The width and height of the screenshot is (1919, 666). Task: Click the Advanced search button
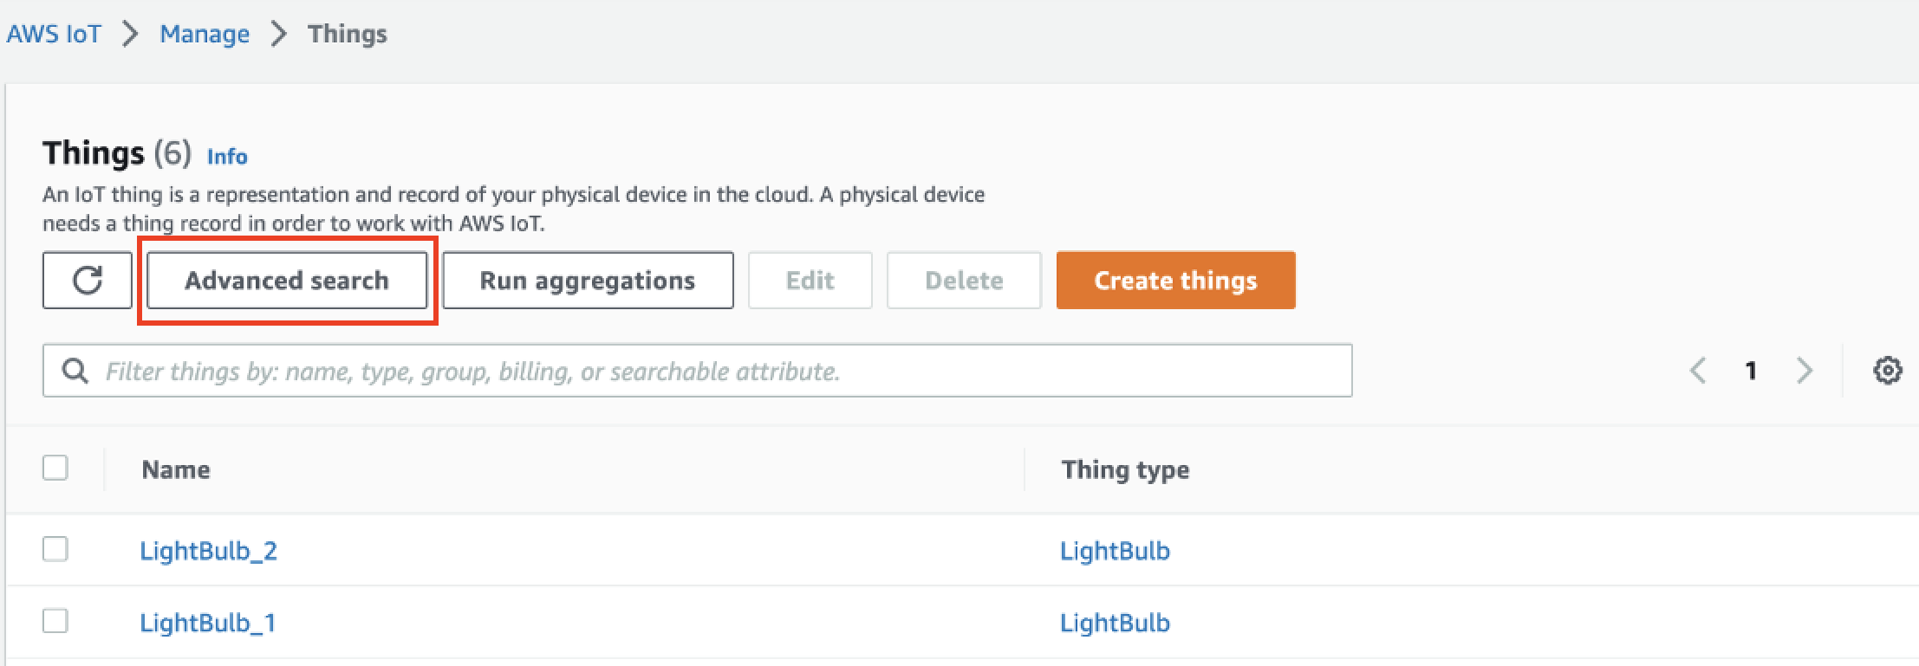coord(287,281)
